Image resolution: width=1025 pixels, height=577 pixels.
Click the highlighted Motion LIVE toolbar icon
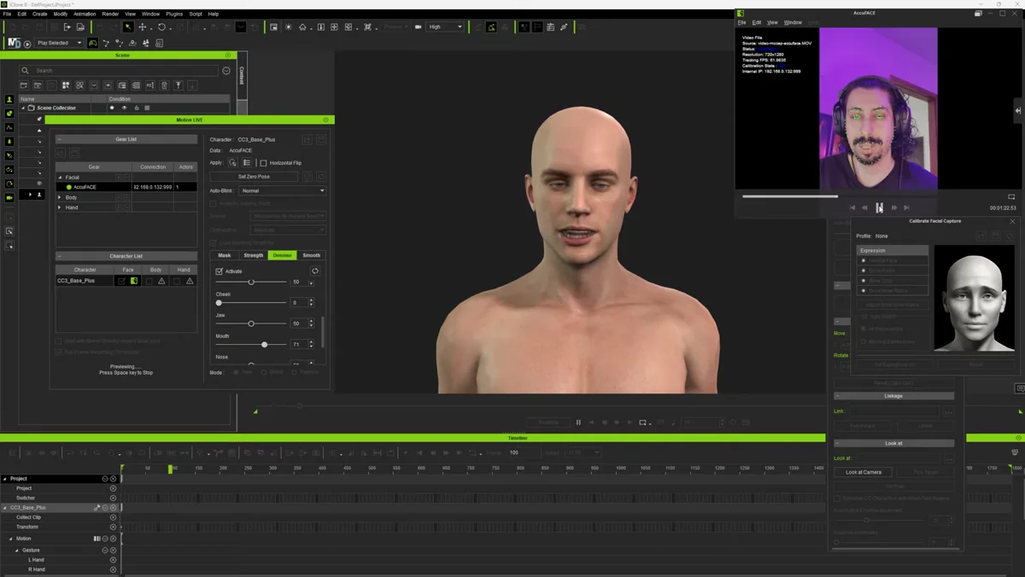[93, 43]
